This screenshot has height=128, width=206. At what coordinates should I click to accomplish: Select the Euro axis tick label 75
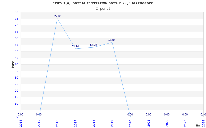16,19
